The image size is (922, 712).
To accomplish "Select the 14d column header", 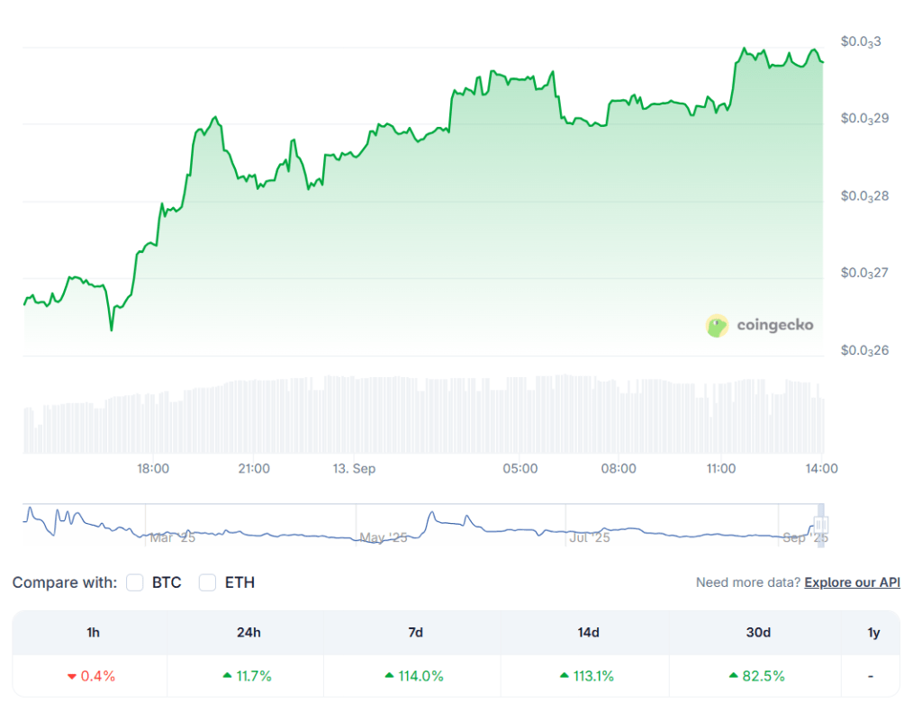I will pyautogui.click(x=588, y=633).
